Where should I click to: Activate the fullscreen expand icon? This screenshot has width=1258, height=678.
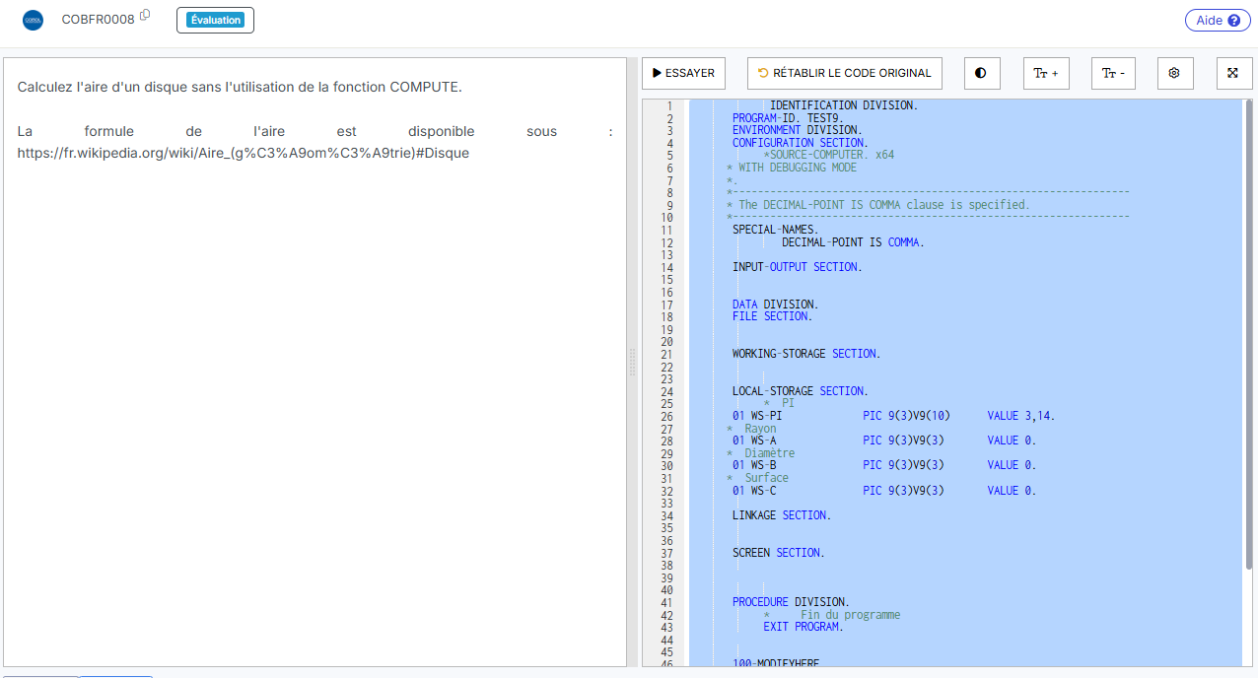click(x=1233, y=73)
